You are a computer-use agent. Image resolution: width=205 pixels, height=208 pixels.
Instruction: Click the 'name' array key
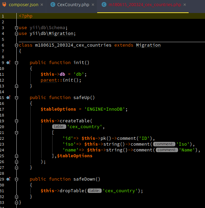(71, 150)
